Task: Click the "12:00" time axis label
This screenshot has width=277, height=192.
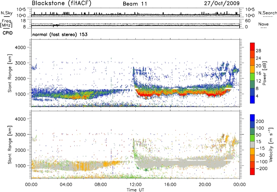Action: [x=135, y=185]
